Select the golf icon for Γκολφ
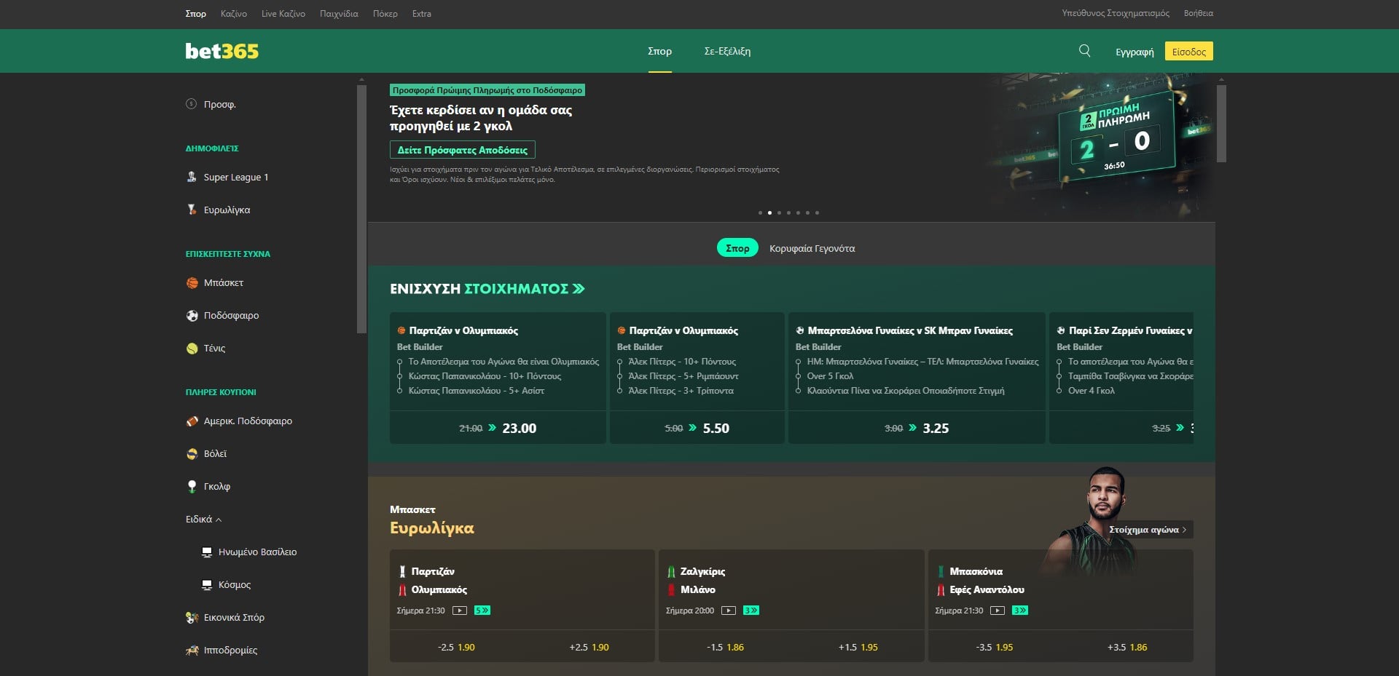The height and width of the screenshot is (676, 1399). (x=192, y=486)
